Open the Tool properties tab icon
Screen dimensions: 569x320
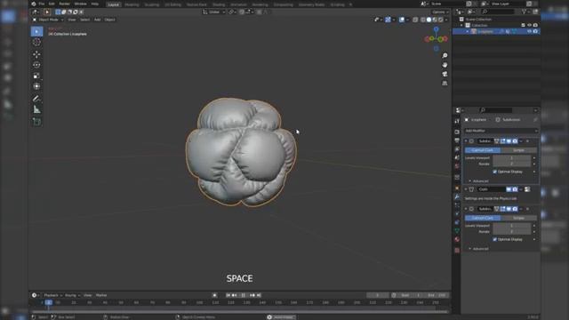(x=457, y=121)
